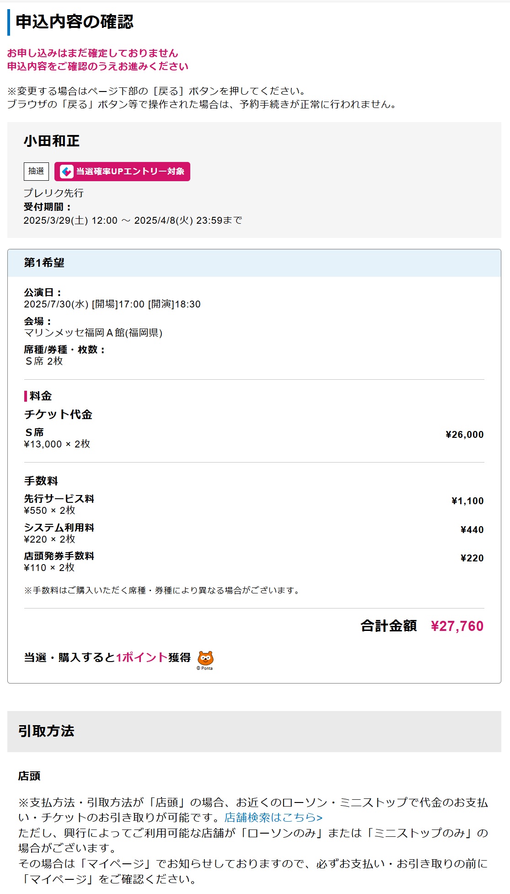Click the 引取方法 section header
This screenshot has width=510, height=894.
coord(254,731)
